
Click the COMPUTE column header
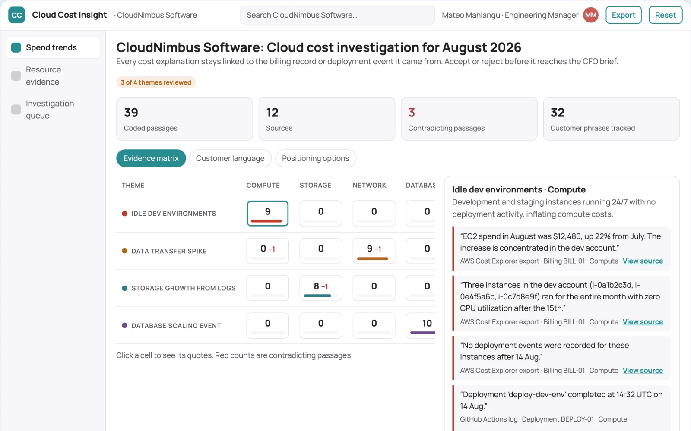click(263, 185)
